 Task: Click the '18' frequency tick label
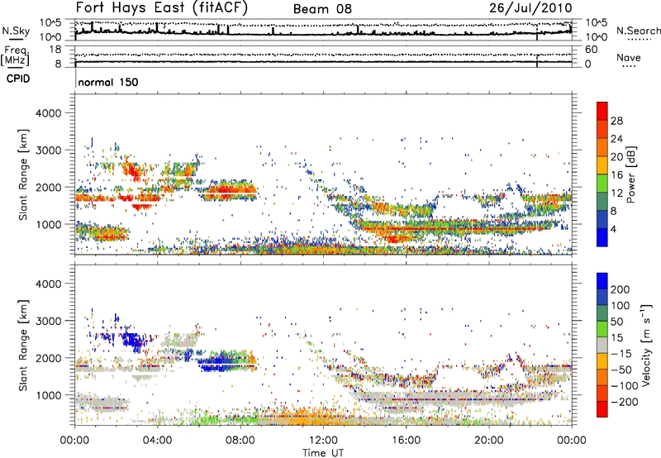55,50
